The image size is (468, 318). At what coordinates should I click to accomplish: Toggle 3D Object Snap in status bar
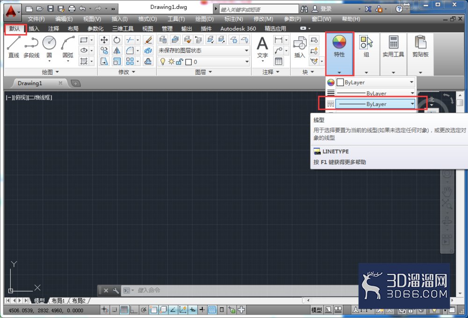click(x=163, y=310)
